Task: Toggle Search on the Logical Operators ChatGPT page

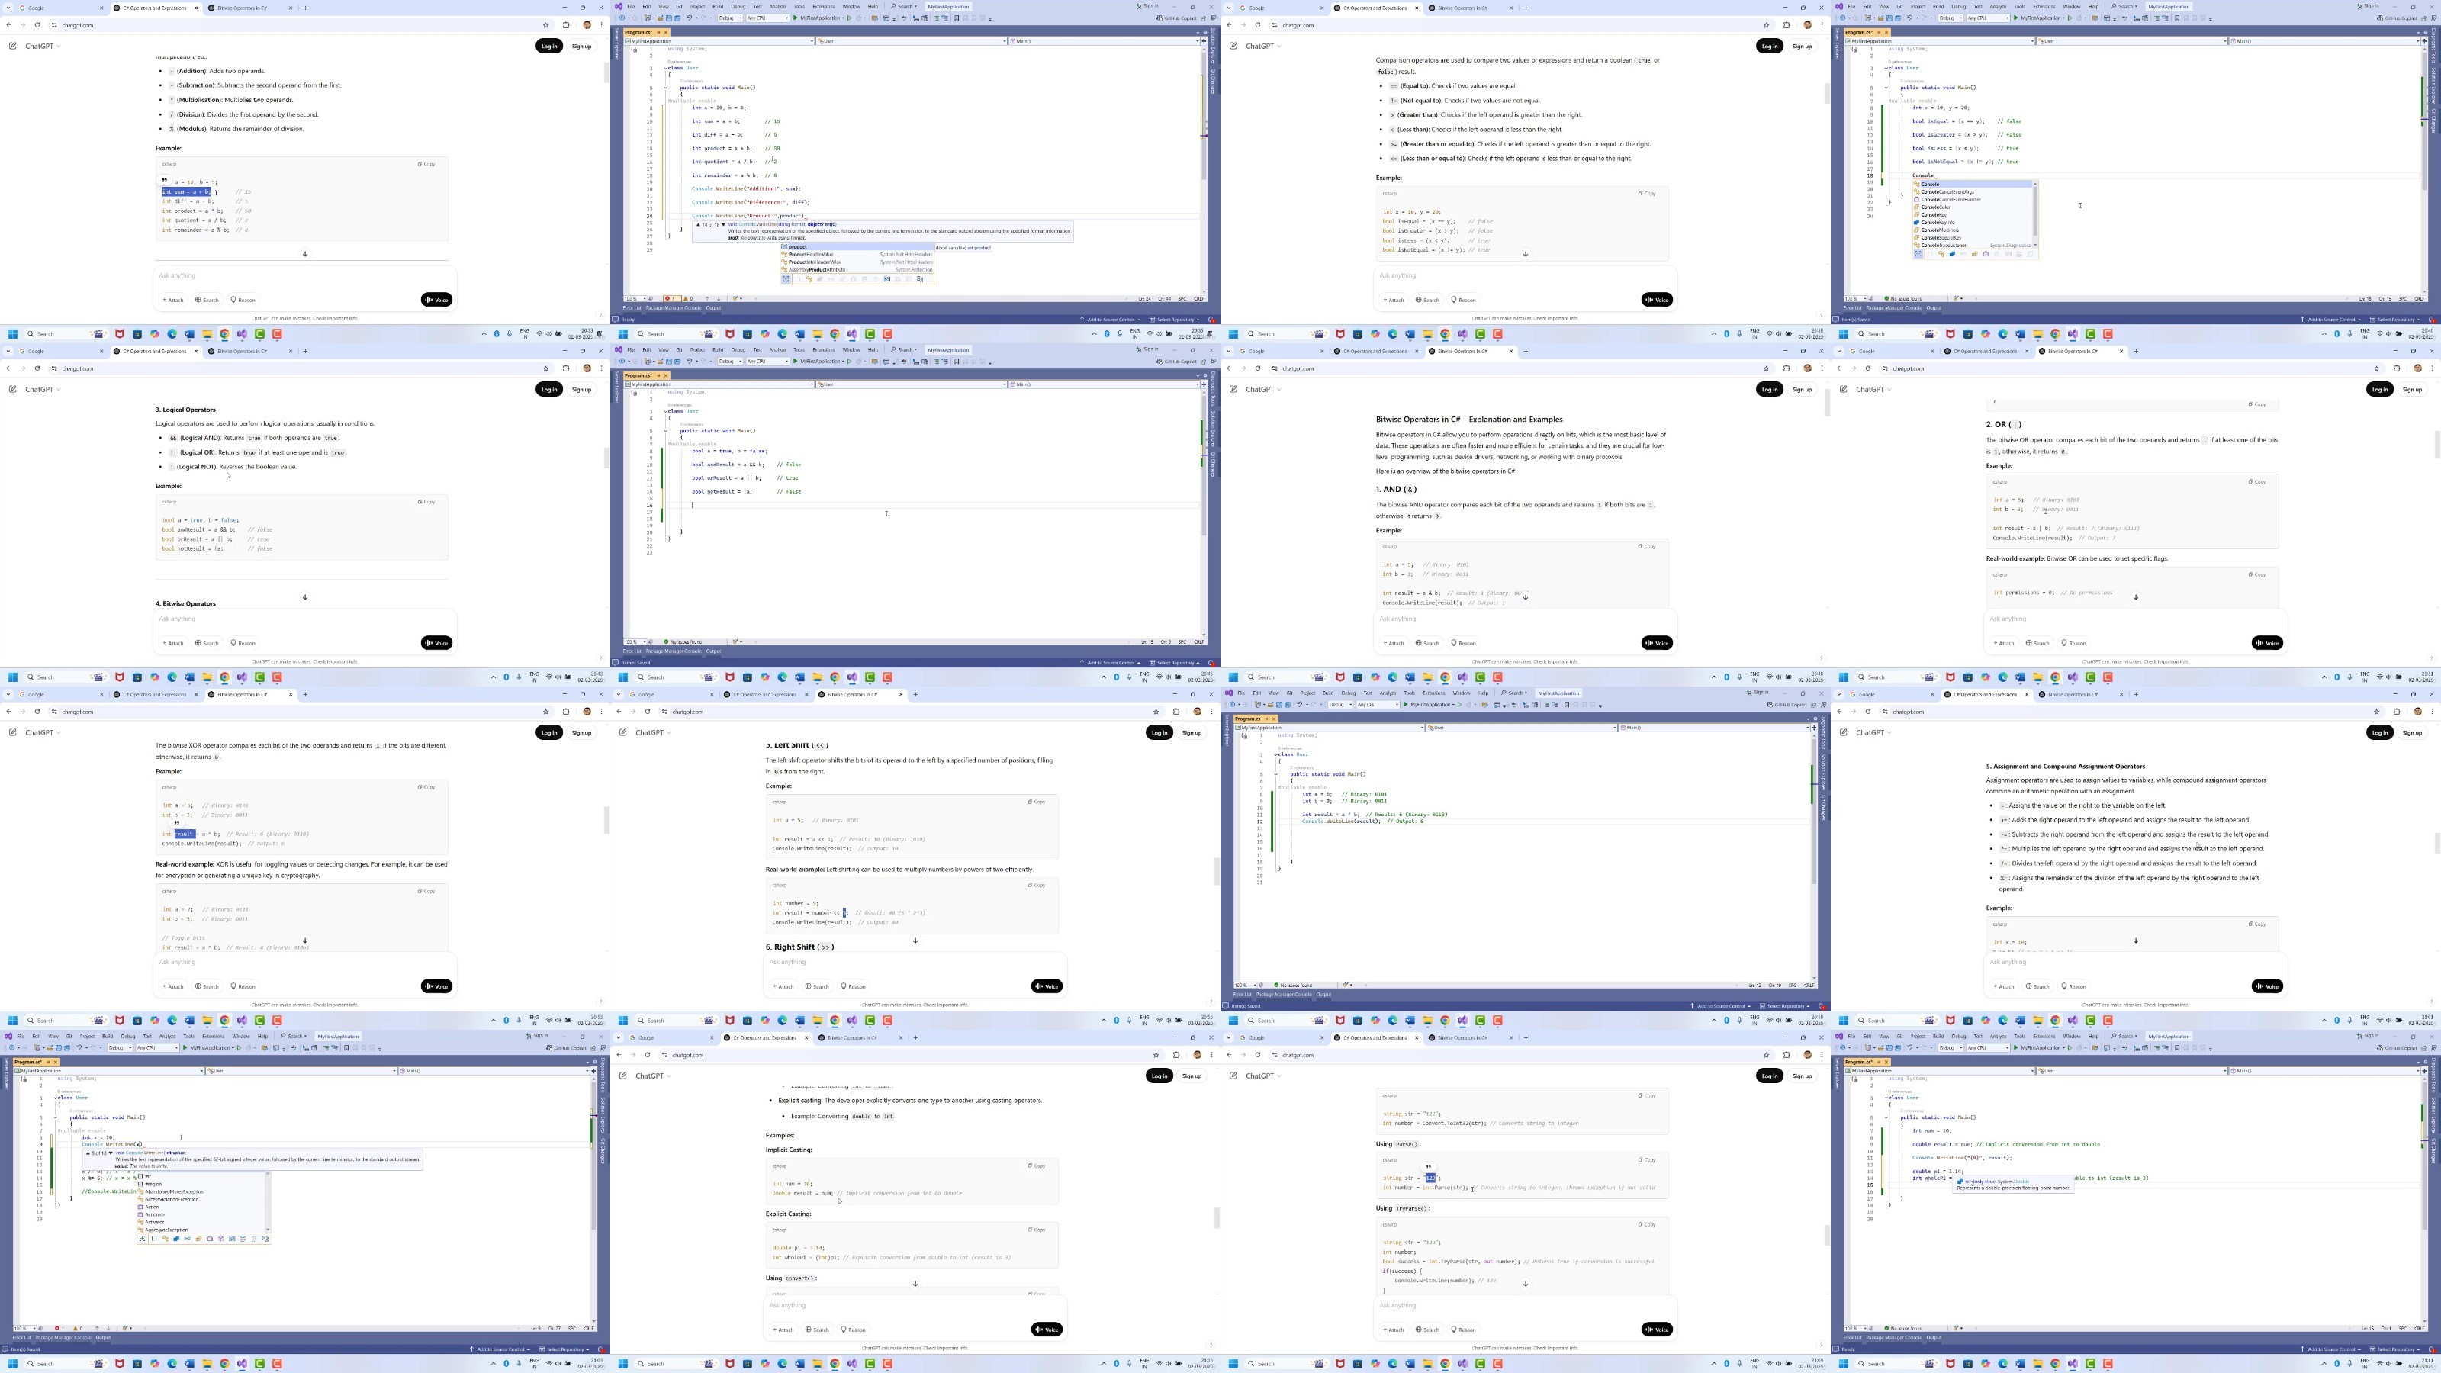Action: [x=207, y=643]
